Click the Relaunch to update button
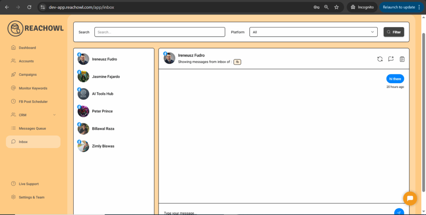This screenshot has height=215, width=426. tap(402, 7)
